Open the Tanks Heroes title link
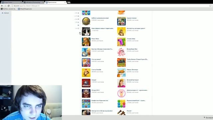Screen dimensions: 213x120 (x=137, y=59)
